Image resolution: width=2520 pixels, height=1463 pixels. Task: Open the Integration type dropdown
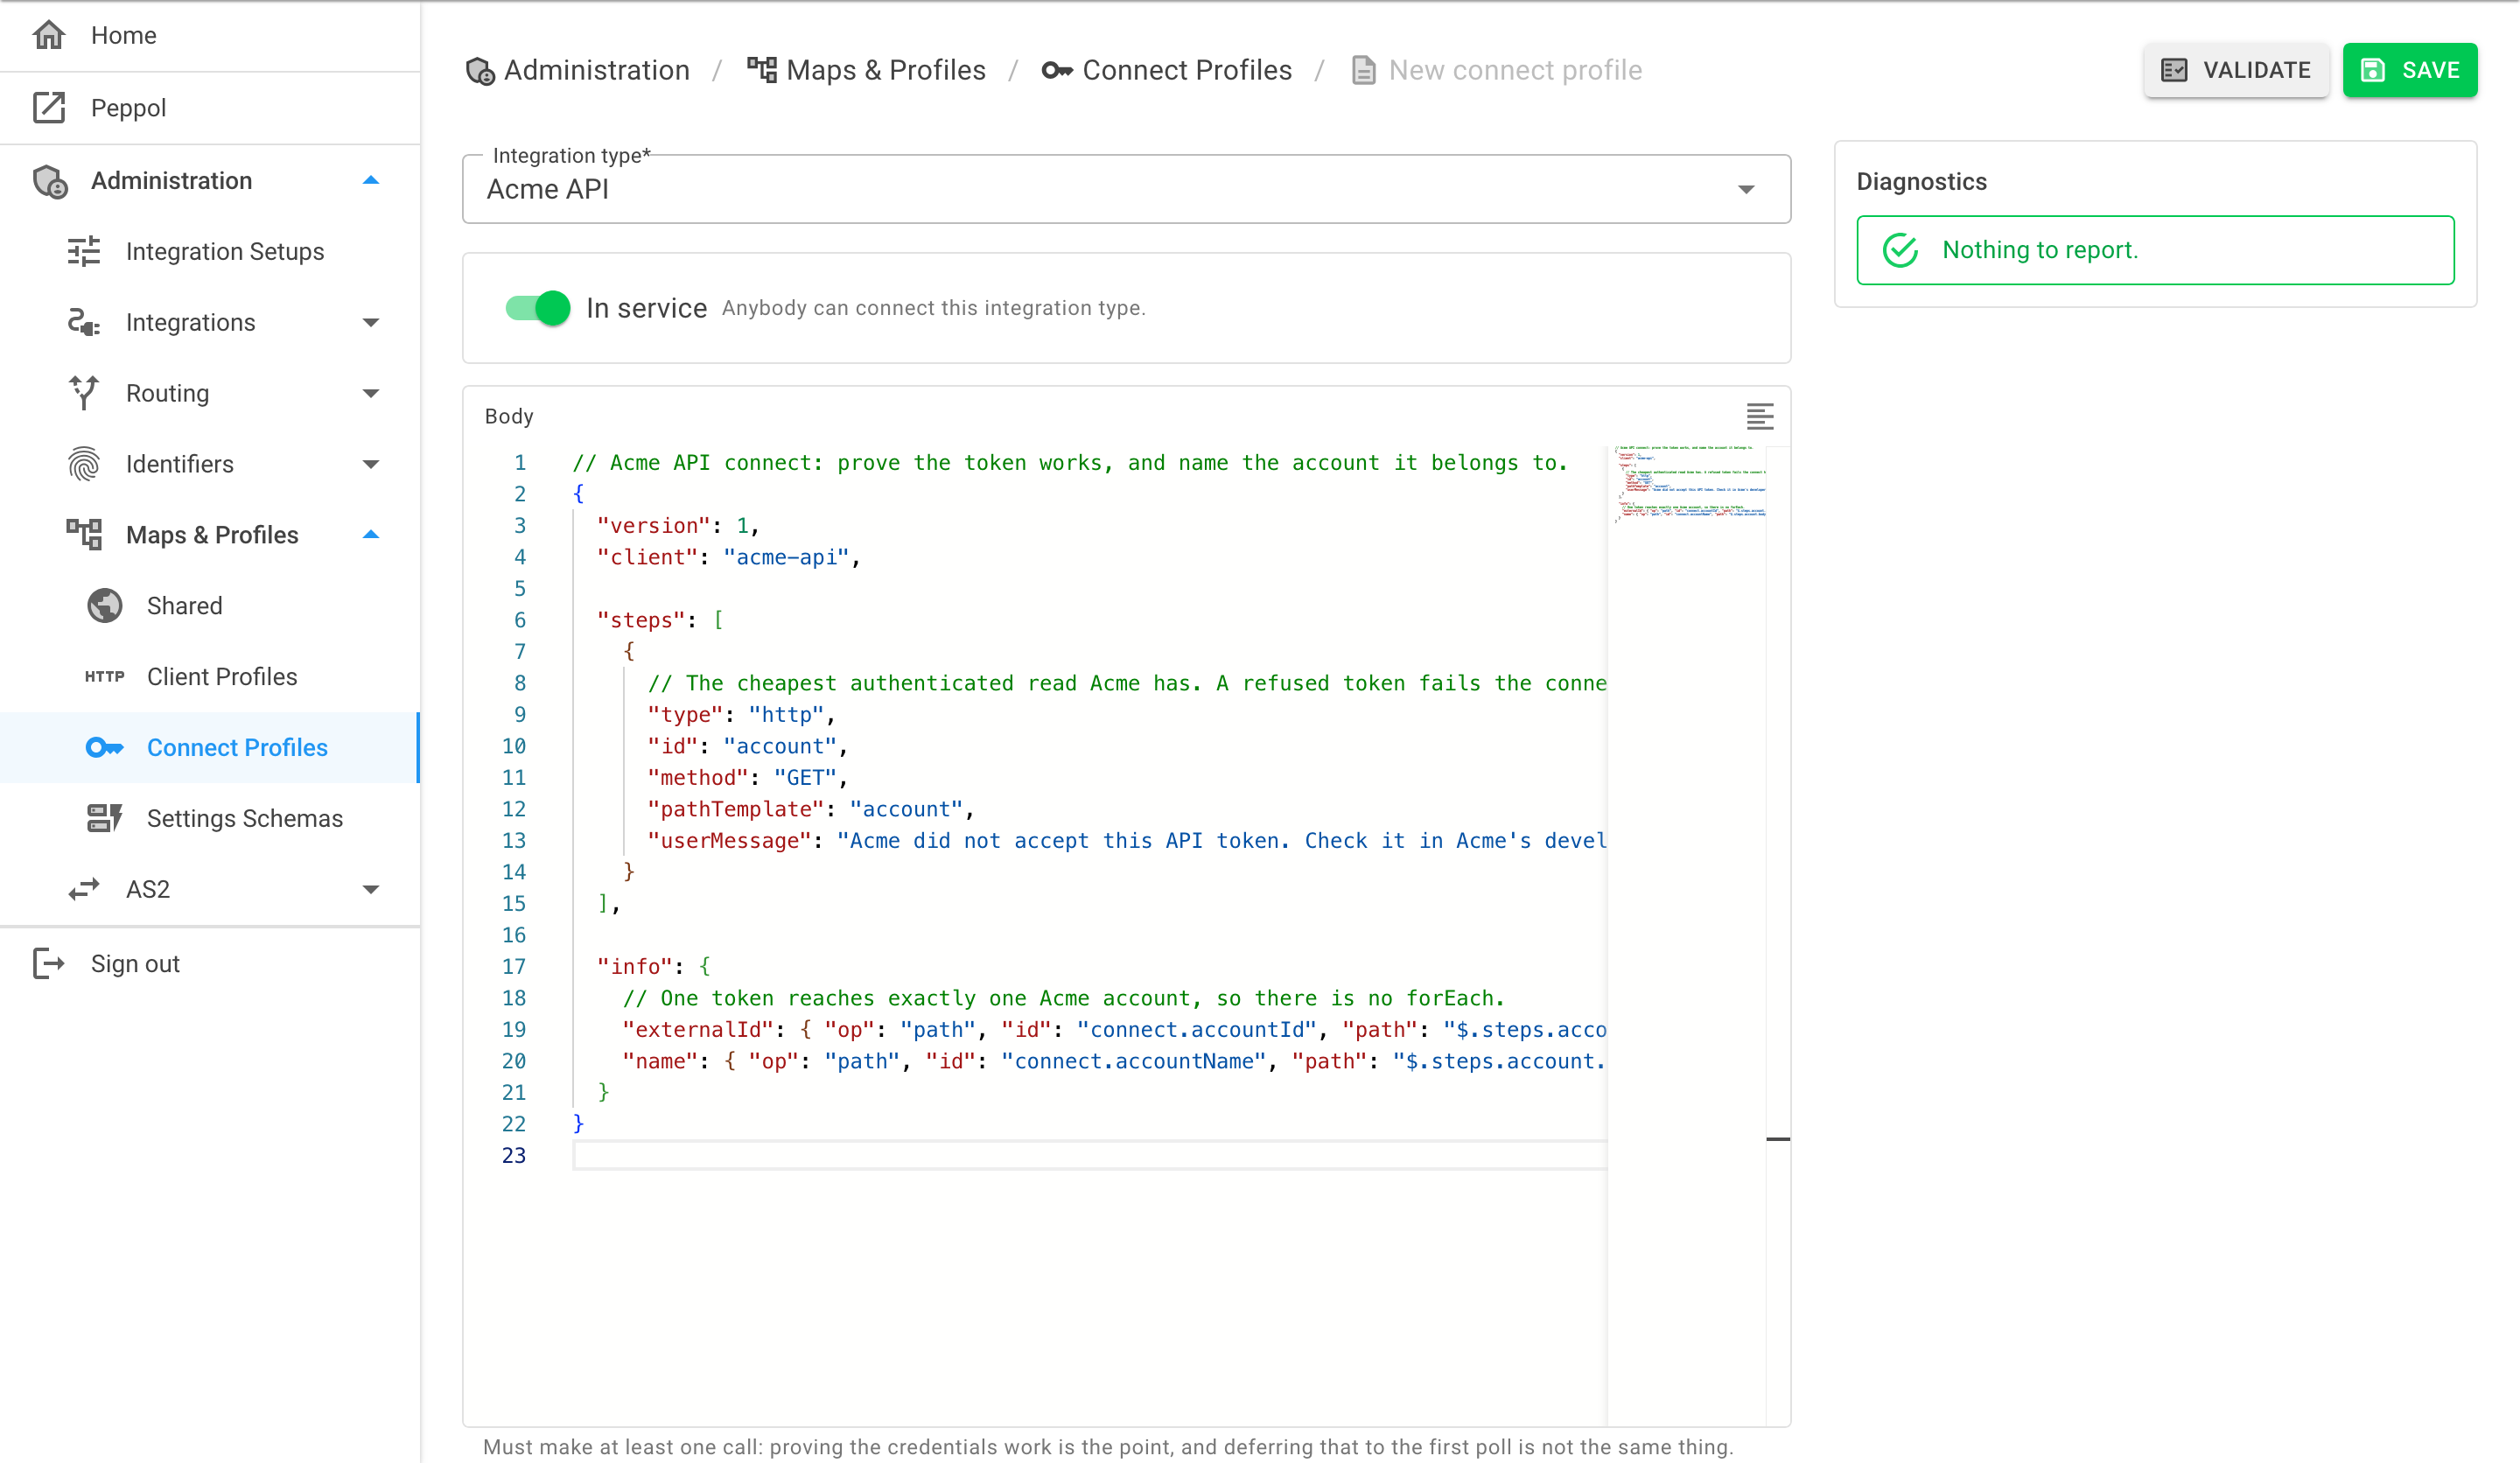coord(1126,189)
